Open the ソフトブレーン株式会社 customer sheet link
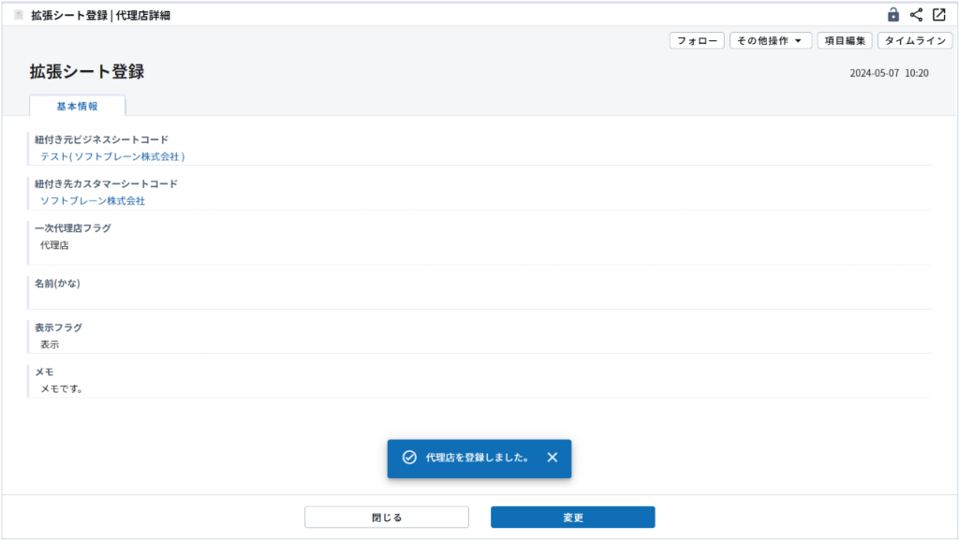This screenshot has width=959, height=540. (x=93, y=200)
